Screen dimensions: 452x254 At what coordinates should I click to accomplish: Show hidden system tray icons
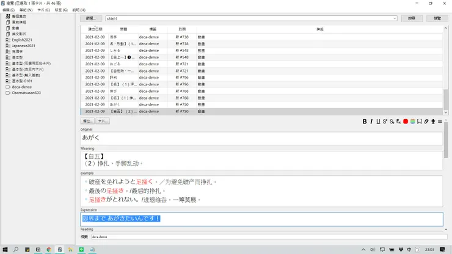point(363,250)
